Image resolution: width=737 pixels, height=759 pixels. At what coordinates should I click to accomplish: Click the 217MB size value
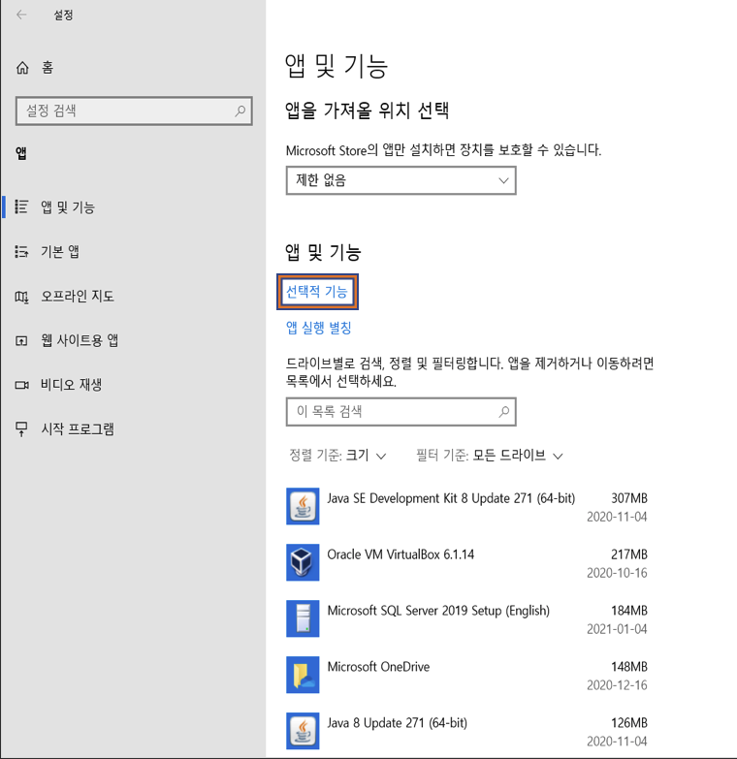pyautogui.click(x=629, y=554)
